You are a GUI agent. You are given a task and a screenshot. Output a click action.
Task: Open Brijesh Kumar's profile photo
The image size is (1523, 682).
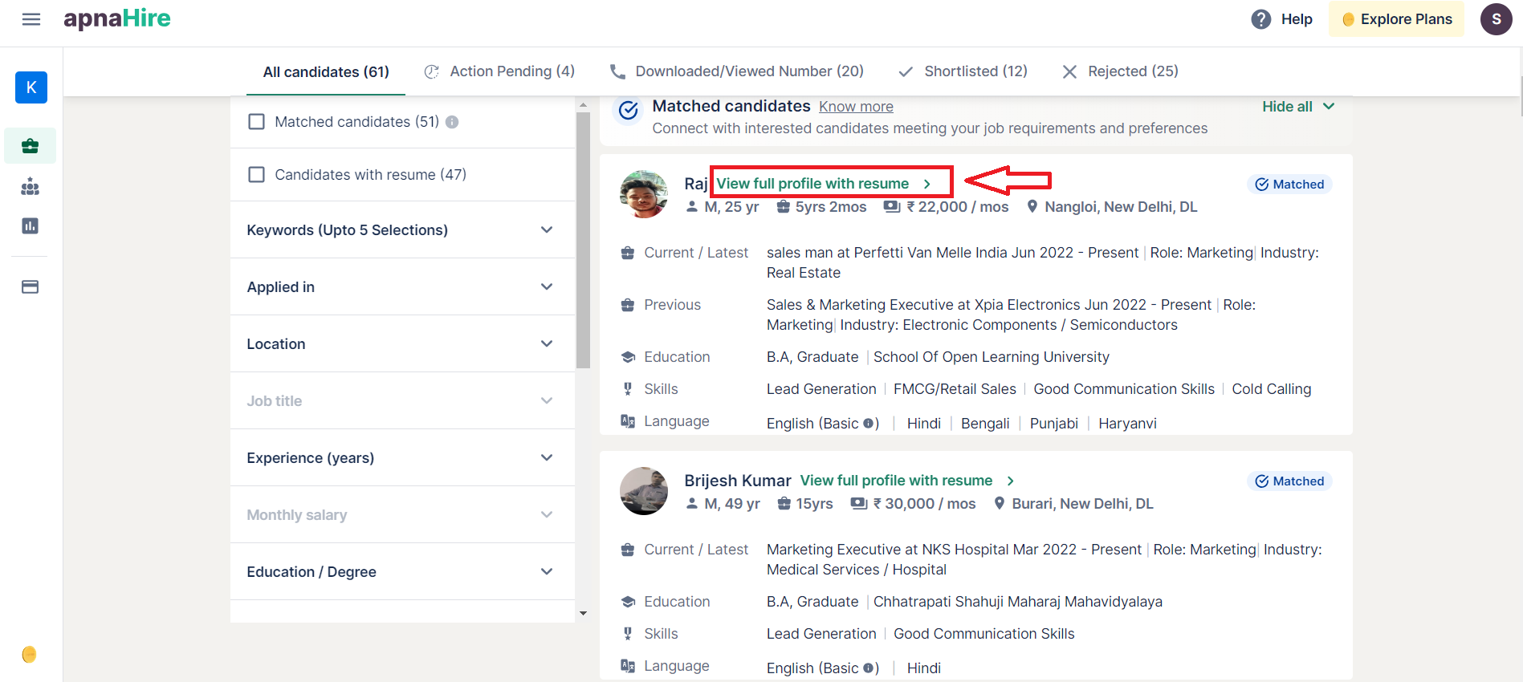pos(644,491)
